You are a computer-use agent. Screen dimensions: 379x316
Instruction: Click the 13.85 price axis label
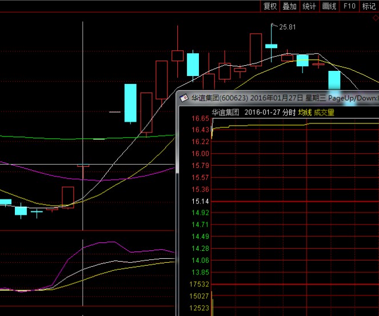[x=201, y=272]
